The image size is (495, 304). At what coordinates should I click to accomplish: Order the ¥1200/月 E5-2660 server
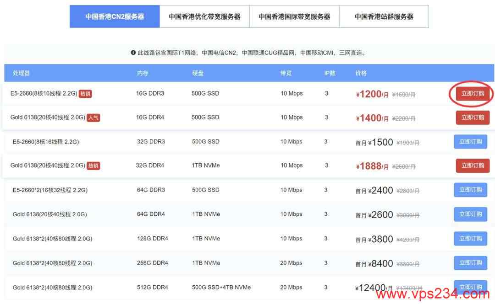[x=473, y=94]
